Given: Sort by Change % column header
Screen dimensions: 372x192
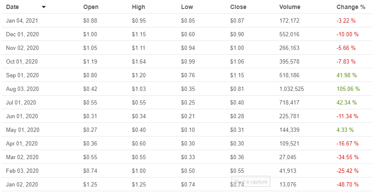Looking at the screenshot, I should [351, 7].
